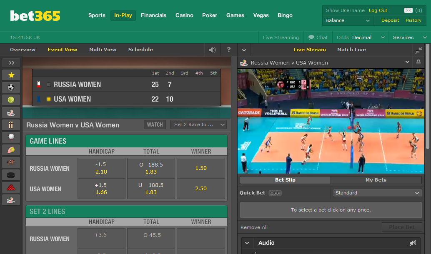Select Russia Women winner odds 1.50
The height and width of the screenshot is (254, 431).
201,168
